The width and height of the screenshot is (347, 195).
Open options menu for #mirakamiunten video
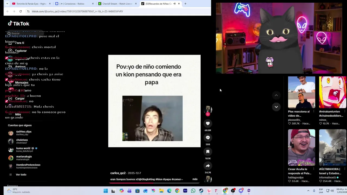(x=345, y=111)
